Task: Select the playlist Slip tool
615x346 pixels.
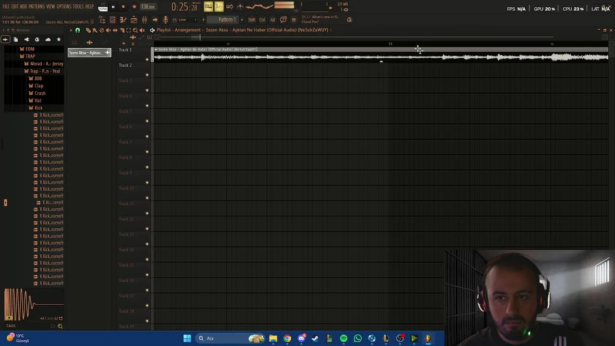Action: click(115, 30)
